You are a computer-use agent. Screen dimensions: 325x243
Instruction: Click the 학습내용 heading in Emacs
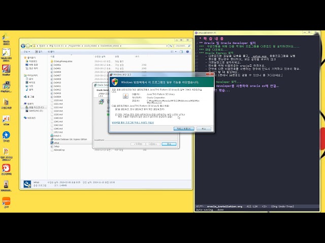(x=213, y=38)
